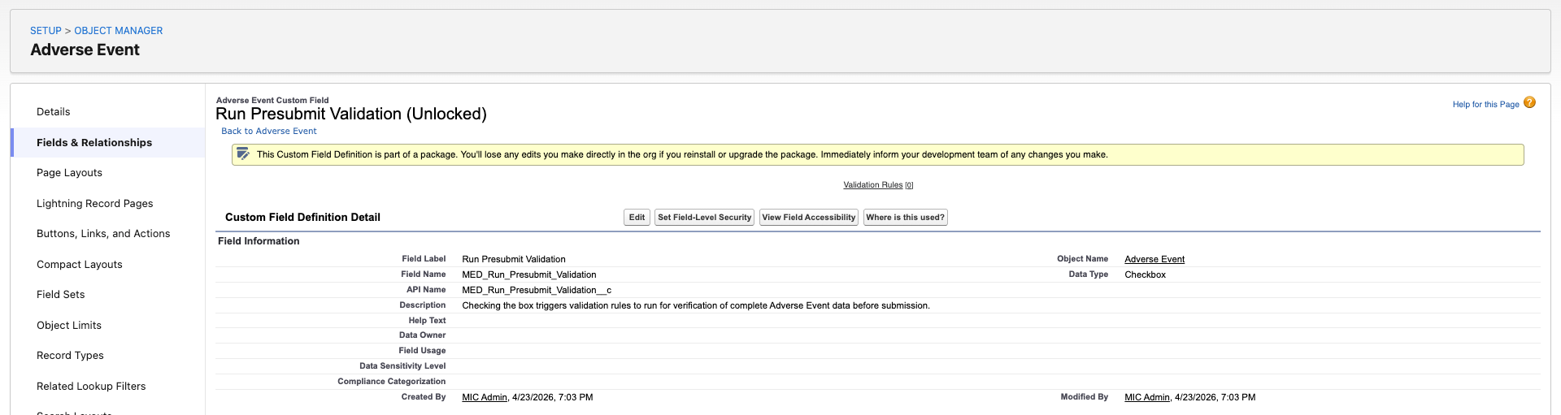Click the Field Information section header

259,241
